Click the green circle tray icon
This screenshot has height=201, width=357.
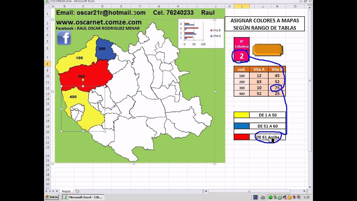click(x=271, y=197)
